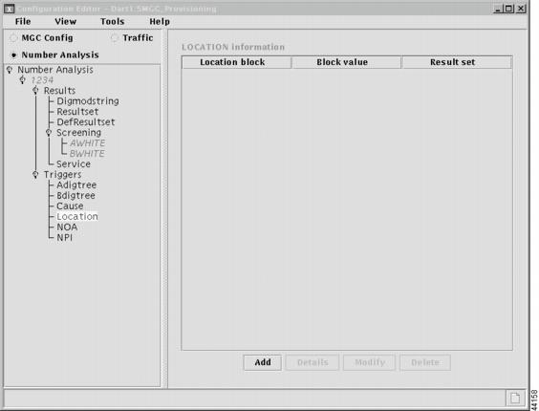Click the disabled Delete button
Viewport: 539px width, 411px height.
pyautogui.click(x=425, y=362)
